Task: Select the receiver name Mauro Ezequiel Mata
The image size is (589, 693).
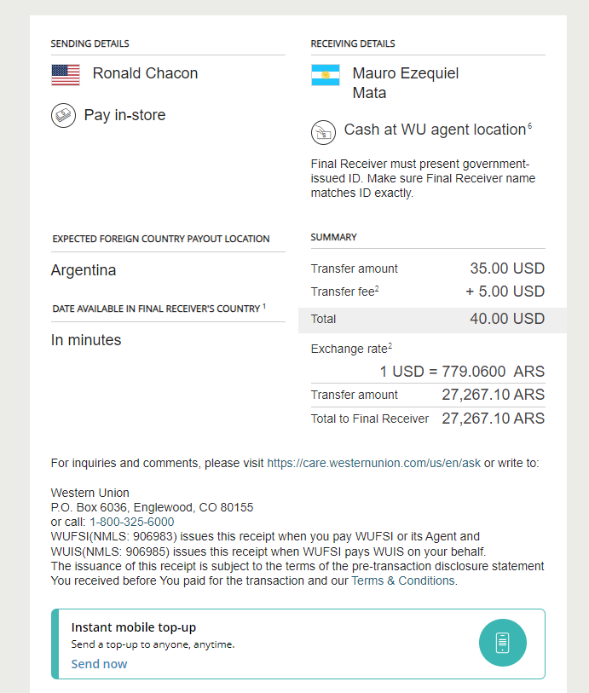Action: pos(405,83)
